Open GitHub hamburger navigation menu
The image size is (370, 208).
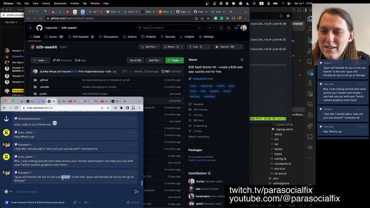[x=31, y=28]
